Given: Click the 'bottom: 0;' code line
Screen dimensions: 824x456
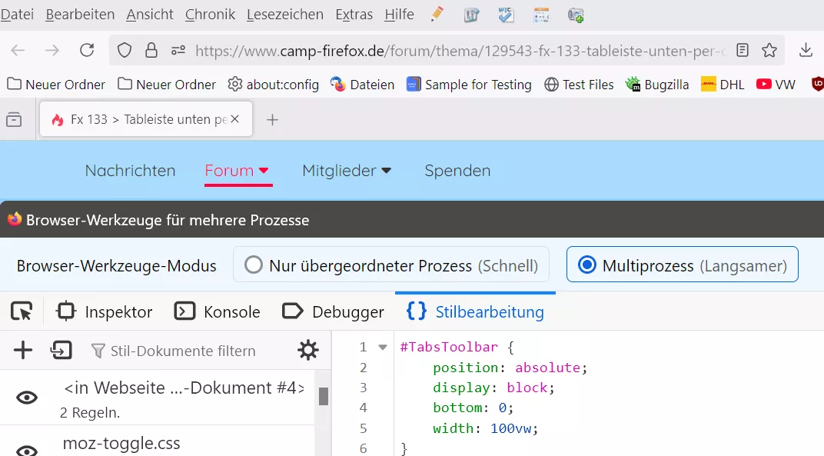Looking at the screenshot, I should pyautogui.click(x=473, y=408).
